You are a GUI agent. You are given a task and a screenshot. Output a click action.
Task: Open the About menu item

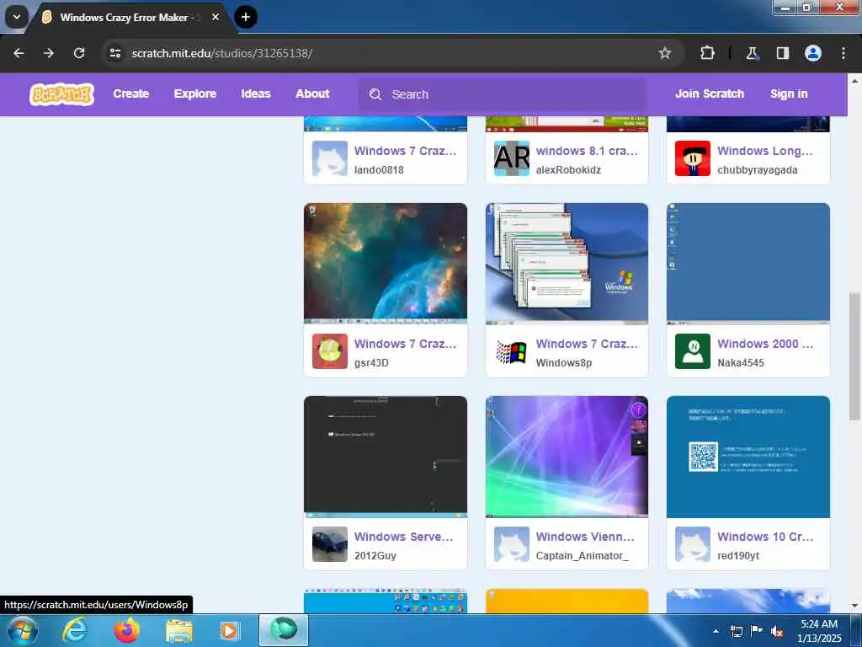(x=312, y=94)
